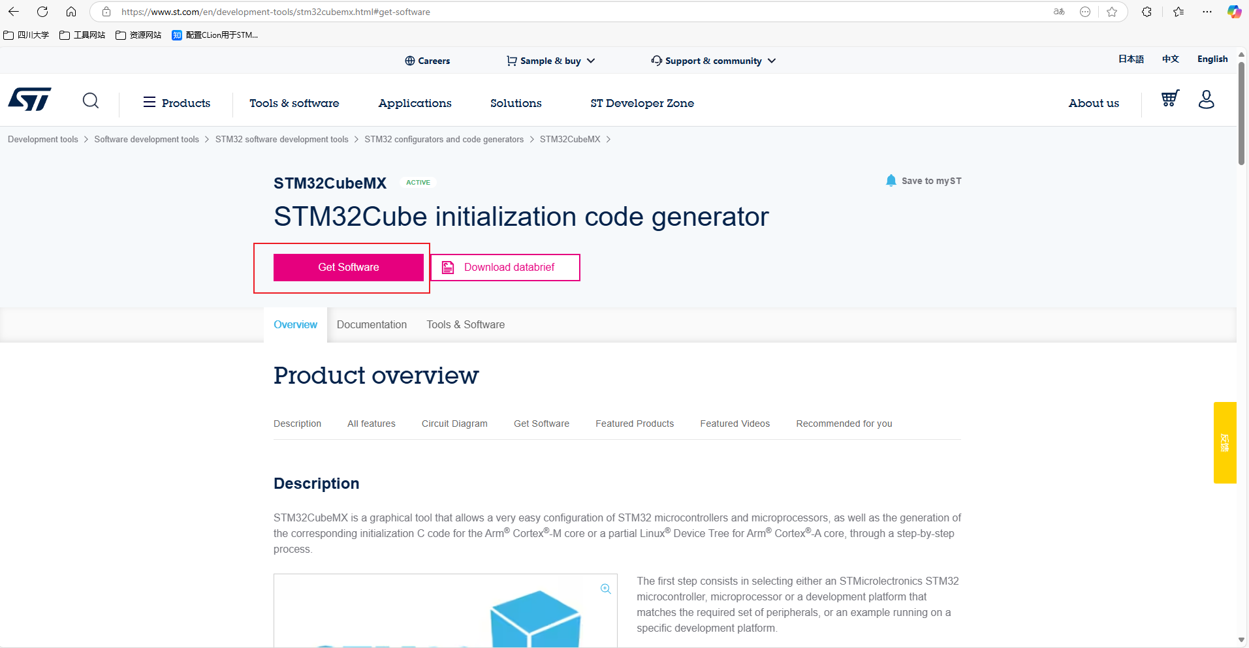Open the 配置CLion用于STM bookmark

215,35
